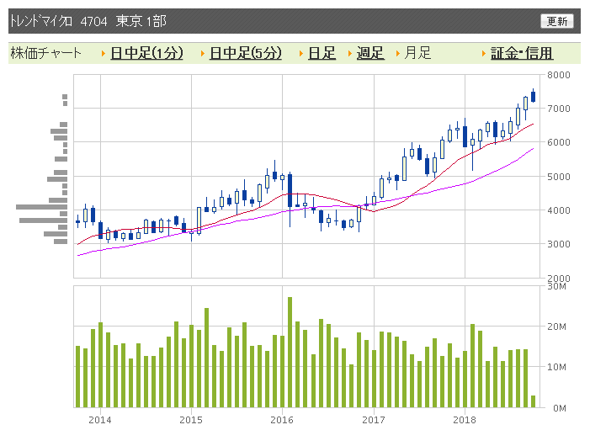Screen dimensions: 590x446
Task: Click the 7000 price axis label
Action: [x=558, y=109]
